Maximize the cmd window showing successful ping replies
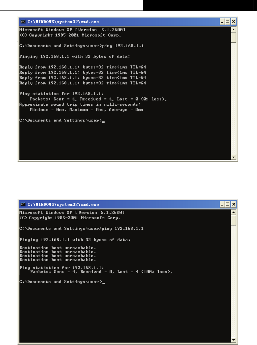 228,22
